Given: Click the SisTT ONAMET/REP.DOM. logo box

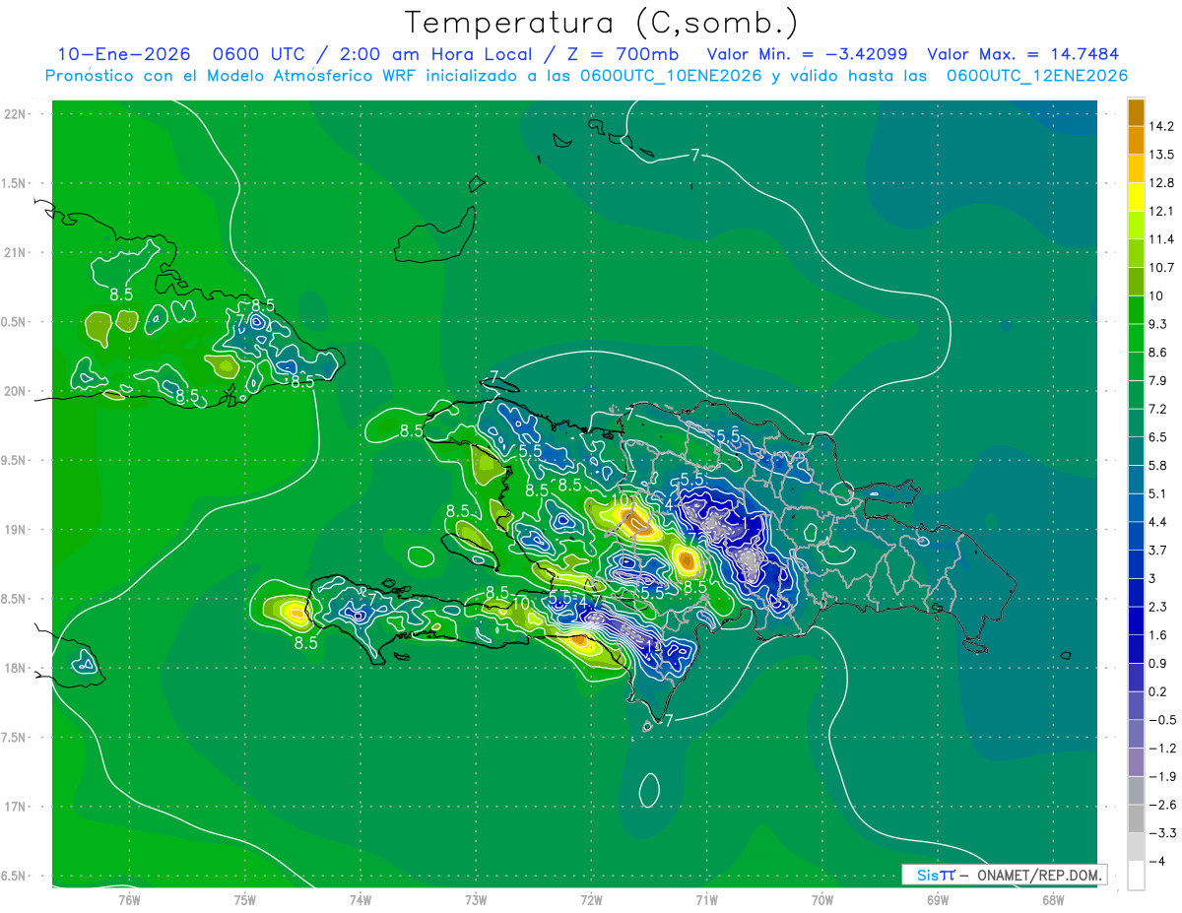Looking at the screenshot, I should [1004, 875].
